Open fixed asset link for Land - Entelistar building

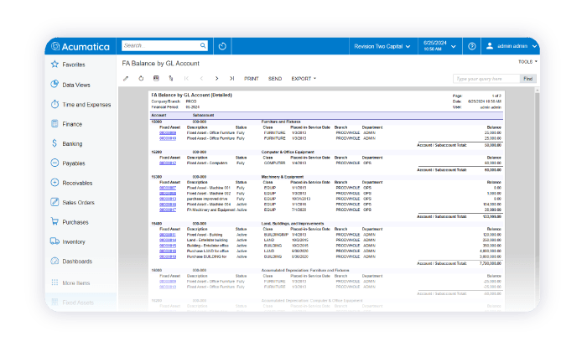[168, 240]
